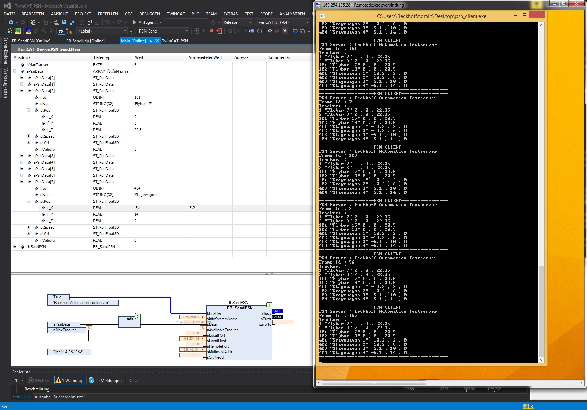Collapse the aPsnData[7] tree node

pos(22,182)
